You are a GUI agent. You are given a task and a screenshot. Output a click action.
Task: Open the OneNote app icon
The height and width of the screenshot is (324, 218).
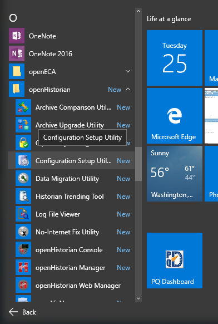(17, 36)
